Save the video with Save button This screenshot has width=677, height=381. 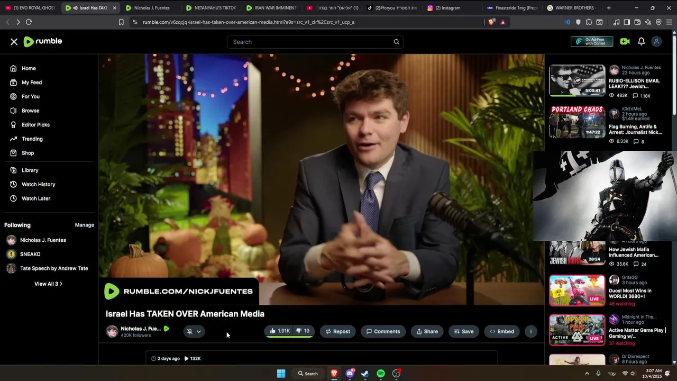464,331
